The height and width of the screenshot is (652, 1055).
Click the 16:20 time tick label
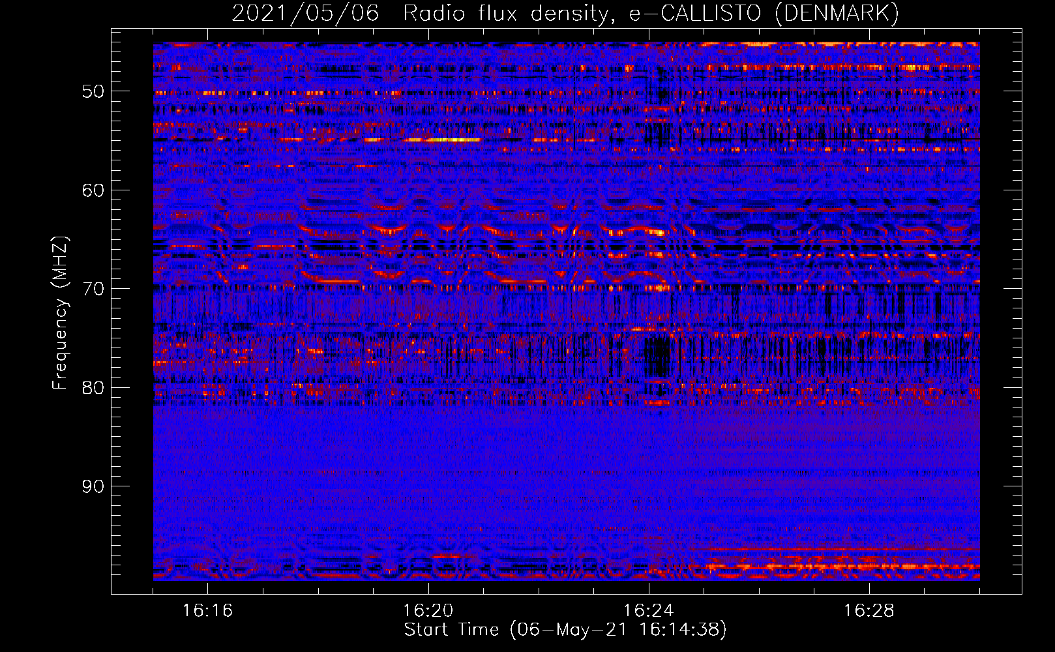[428, 611]
